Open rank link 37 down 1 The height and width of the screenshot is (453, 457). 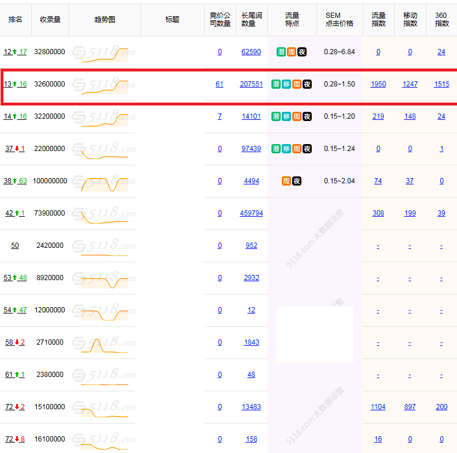point(15,149)
